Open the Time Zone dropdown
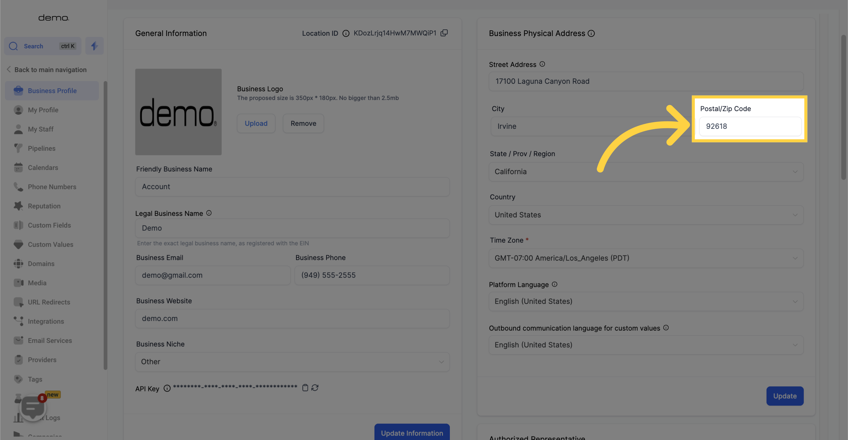This screenshot has width=848, height=440. [x=646, y=258]
